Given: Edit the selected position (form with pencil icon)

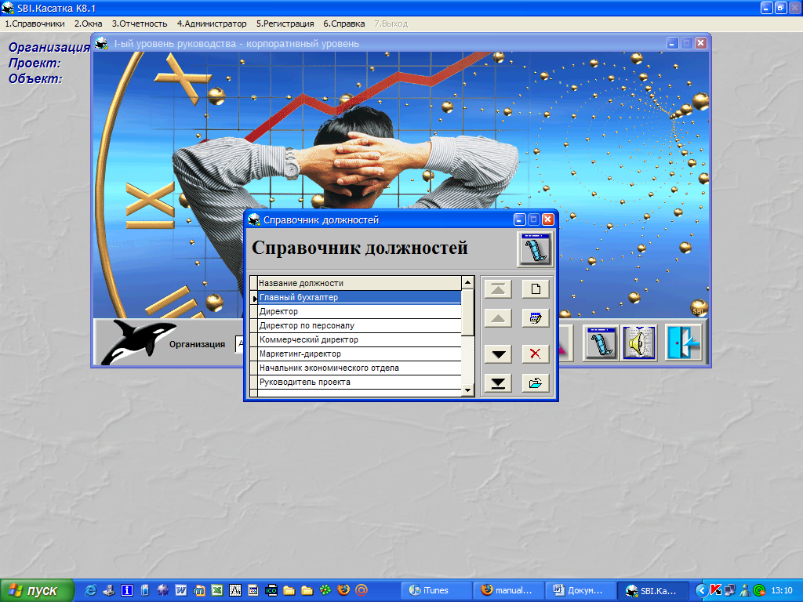Looking at the screenshot, I should 535,318.
